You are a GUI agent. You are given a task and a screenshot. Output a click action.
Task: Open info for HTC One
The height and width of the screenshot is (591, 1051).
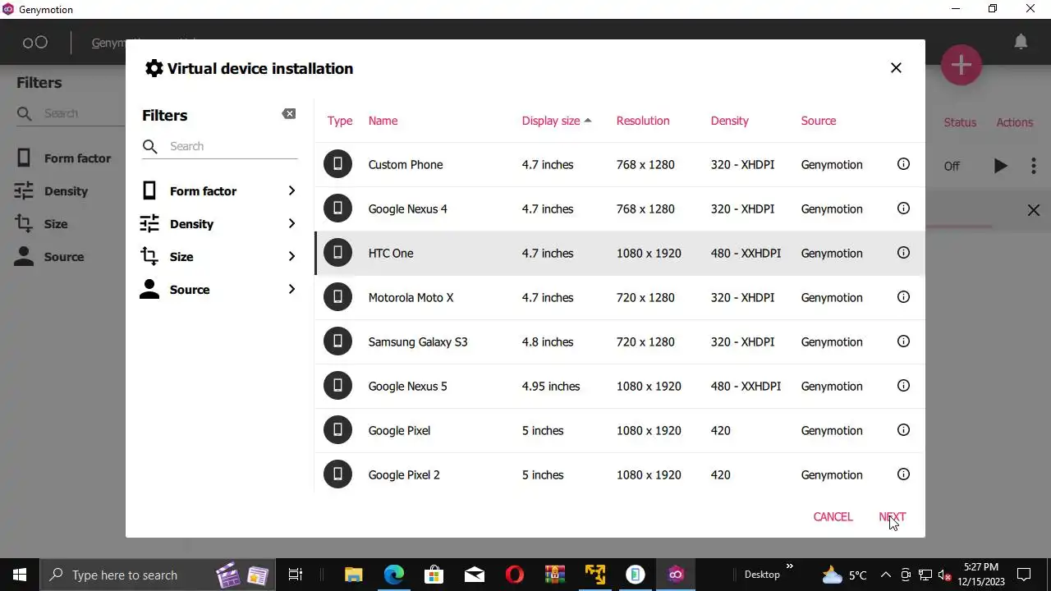coord(903,253)
